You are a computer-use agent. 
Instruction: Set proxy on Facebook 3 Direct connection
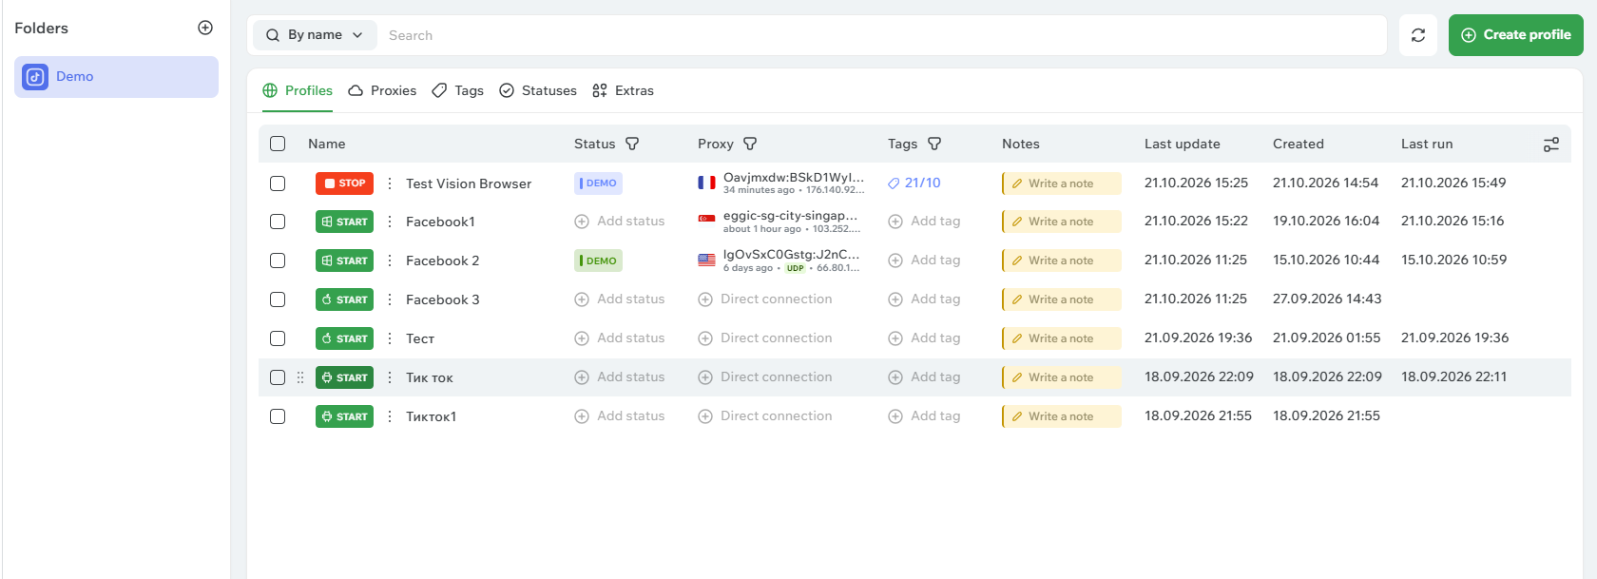point(765,299)
